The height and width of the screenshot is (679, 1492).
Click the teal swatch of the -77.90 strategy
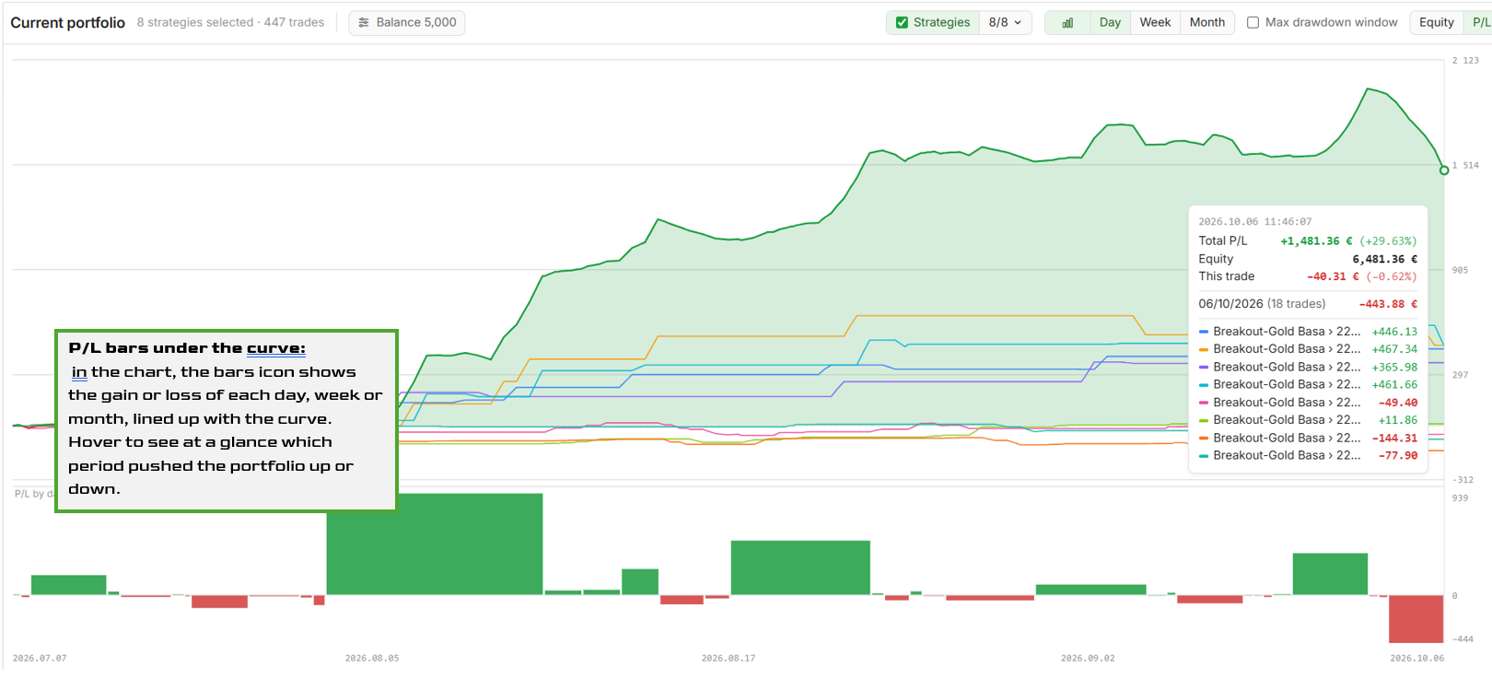[x=1204, y=455]
